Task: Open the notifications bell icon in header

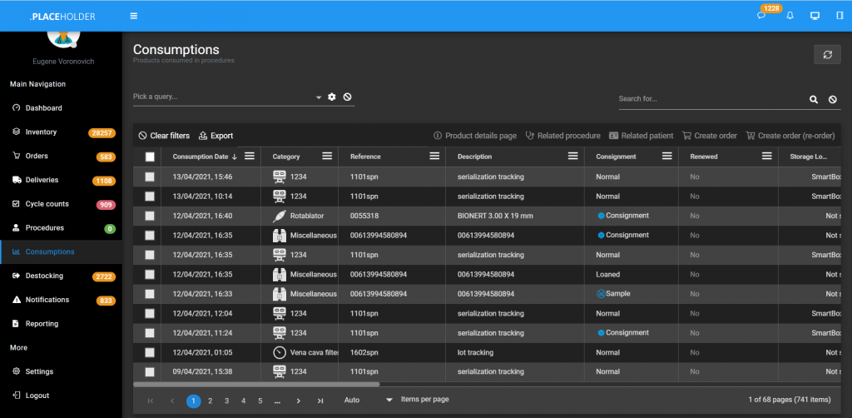Action: pos(790,16)
